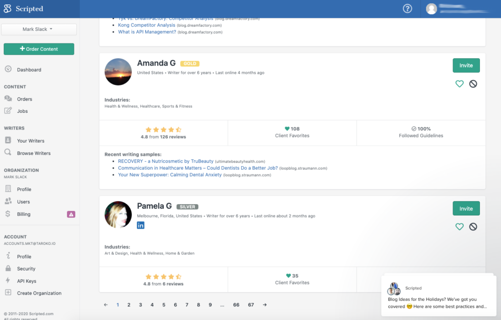Open Pamela G's LinkedIn icon
Image resolution: width=501 pixels, height=320 pixels.
tap(140, 225)
